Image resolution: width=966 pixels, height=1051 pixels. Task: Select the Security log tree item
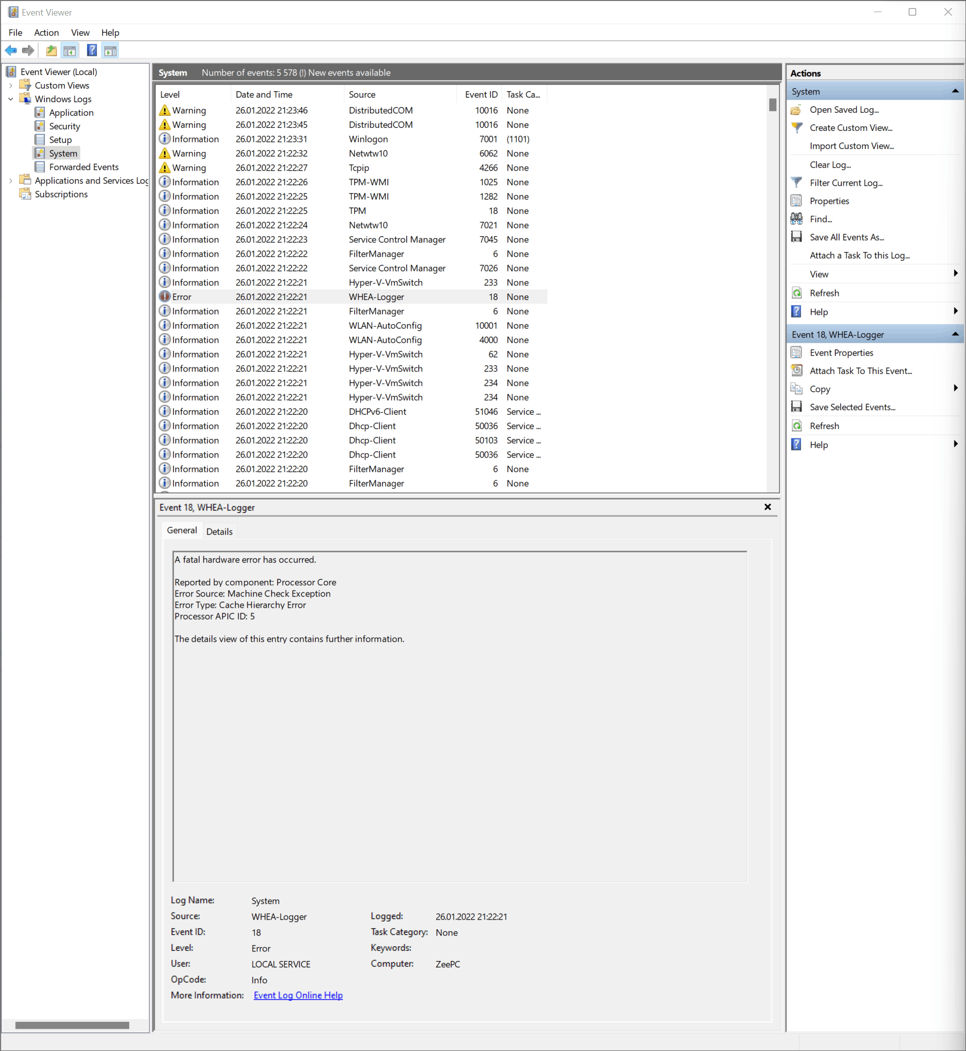tap(65, 125)
